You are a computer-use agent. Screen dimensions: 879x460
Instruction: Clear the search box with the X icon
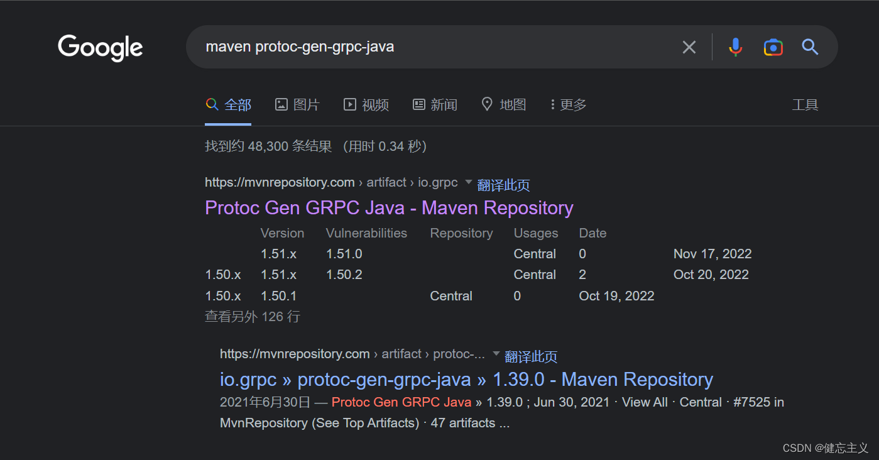click(x=689, y=47)
